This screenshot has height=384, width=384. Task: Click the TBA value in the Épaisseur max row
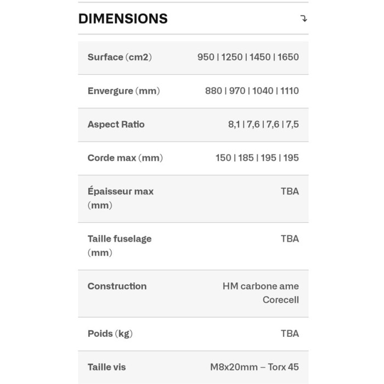(290, 191)
